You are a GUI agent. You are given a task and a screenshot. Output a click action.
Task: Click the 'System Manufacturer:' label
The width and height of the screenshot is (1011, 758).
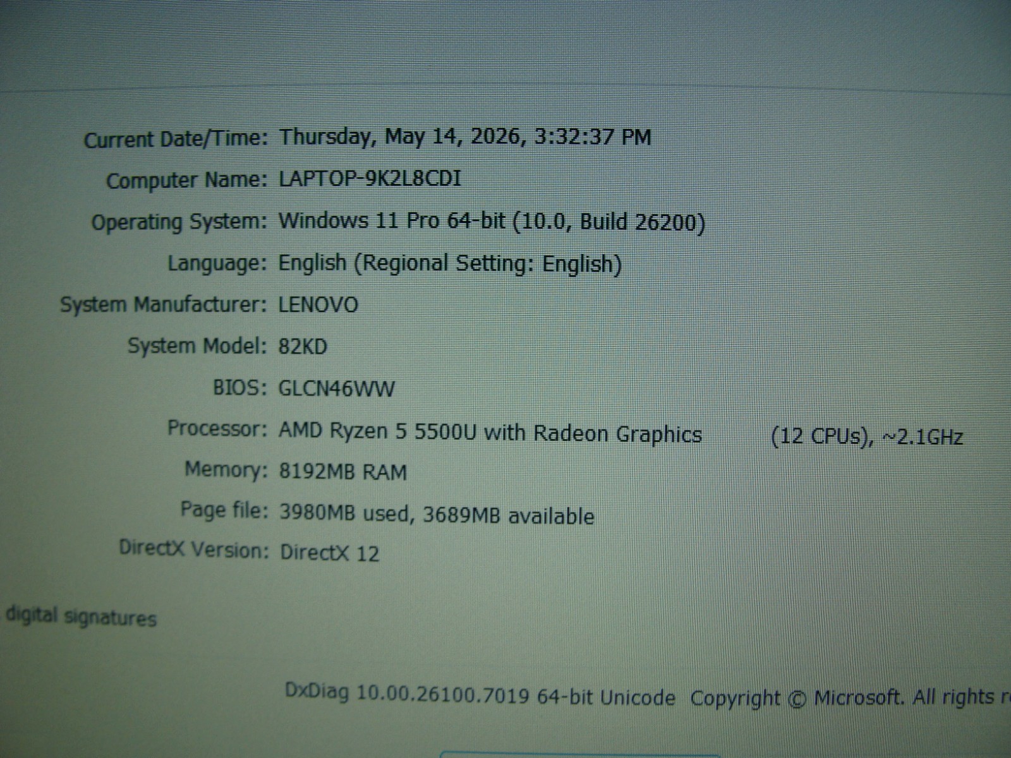[x=164, y=305]
